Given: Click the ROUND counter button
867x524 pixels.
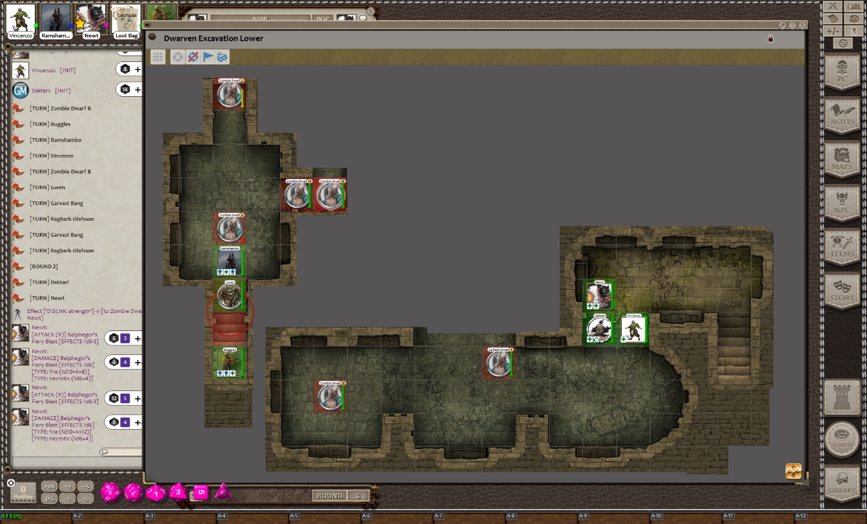Looking at the screenshot, I should (330, 496).
